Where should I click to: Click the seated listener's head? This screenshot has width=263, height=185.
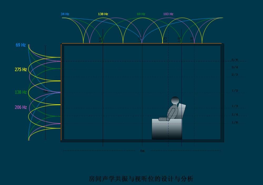point(175,100)
